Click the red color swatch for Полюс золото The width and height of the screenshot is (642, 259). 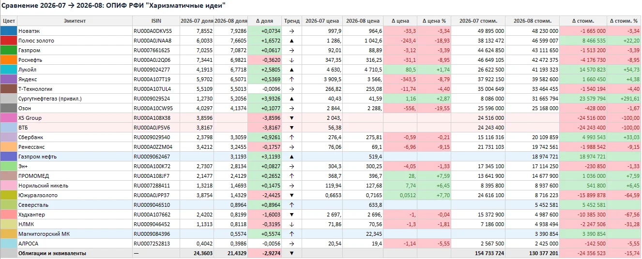click(x=9, y=41)
